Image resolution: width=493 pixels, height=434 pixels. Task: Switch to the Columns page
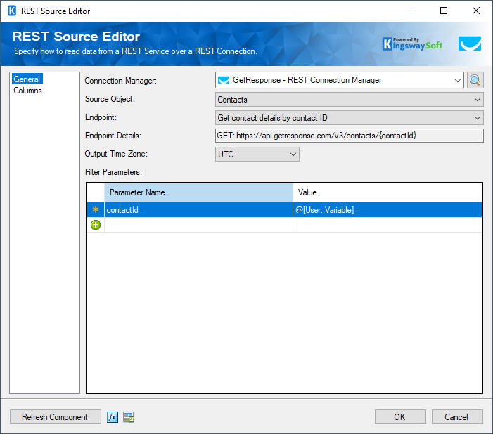click(27, 91)
